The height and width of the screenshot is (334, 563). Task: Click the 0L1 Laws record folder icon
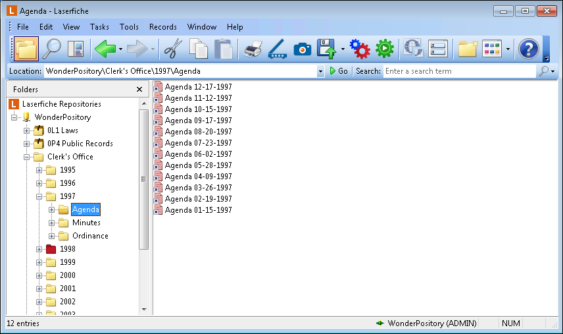click(x=39, y=130)
